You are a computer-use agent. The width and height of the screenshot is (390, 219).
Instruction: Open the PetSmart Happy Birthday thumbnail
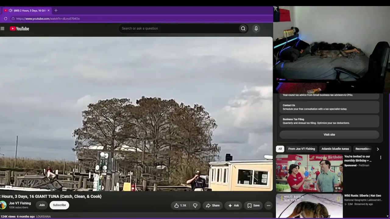[309, 173]
